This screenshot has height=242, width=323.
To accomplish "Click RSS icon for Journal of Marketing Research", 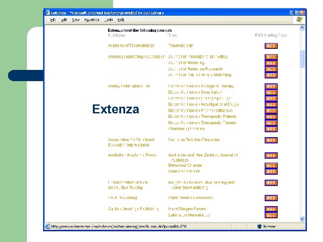I will (x=271, y=69).
